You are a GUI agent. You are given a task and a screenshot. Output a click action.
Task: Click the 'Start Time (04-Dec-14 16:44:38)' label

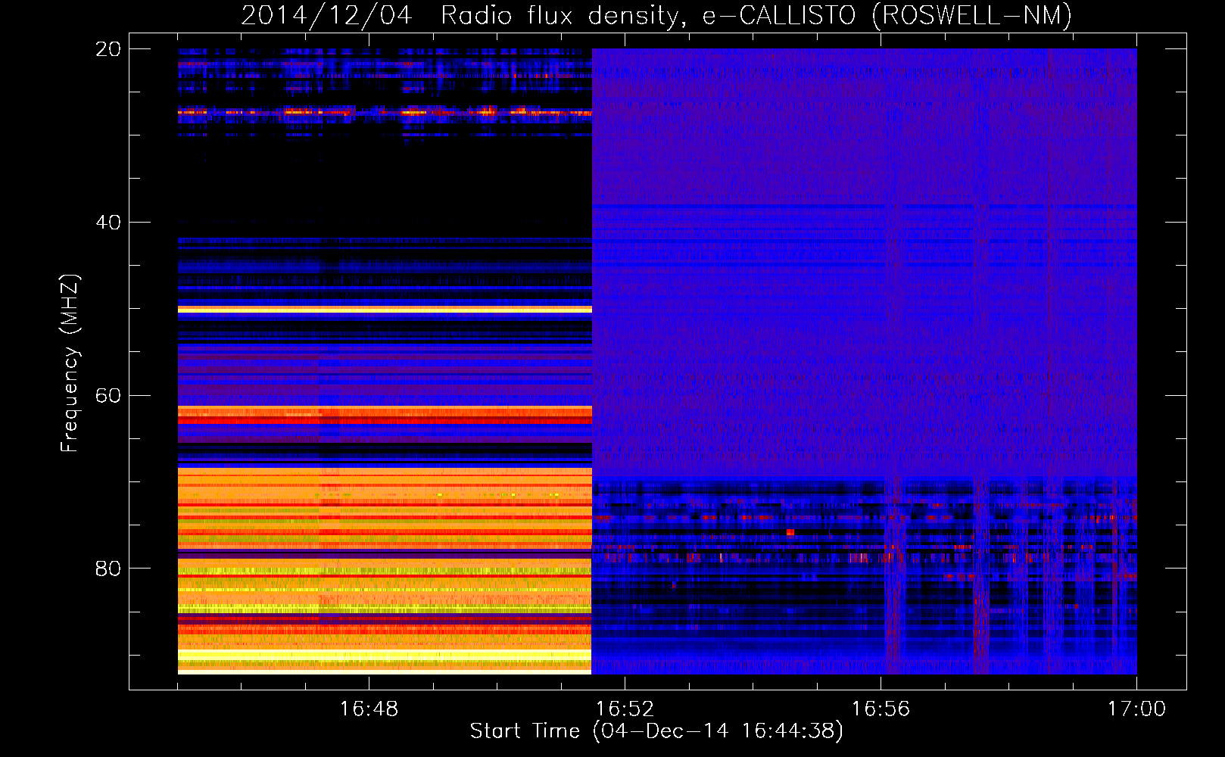(656, 731)
